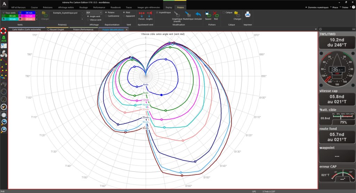Open the Affichage météo ribbon tab

pyautogui.click(x=66, y=8)
